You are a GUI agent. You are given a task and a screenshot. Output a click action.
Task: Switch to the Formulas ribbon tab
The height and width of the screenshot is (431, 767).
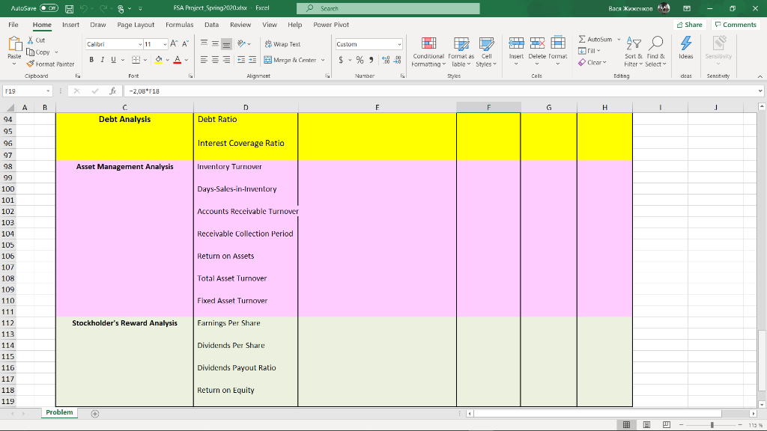(179, 24)
